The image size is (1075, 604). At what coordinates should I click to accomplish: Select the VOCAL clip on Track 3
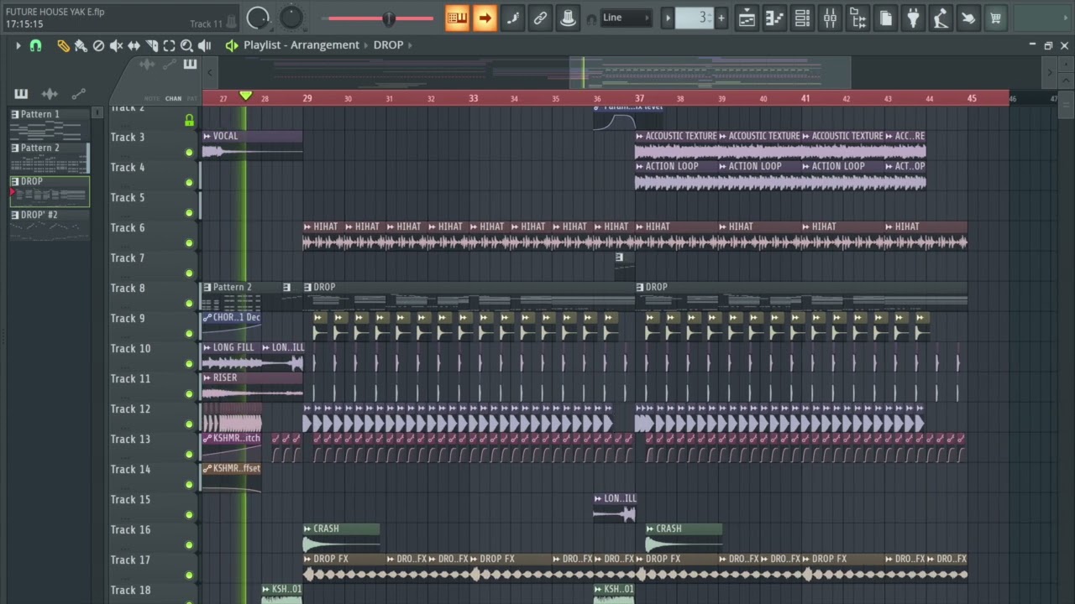point(252,144)
